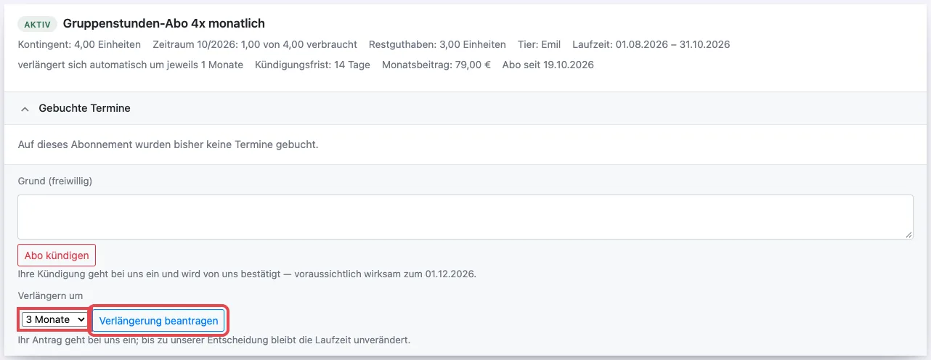Click the 'Verlängern um' label
The image size is (931, 360).
(50, 295)
